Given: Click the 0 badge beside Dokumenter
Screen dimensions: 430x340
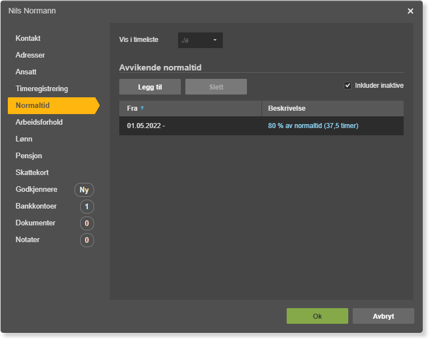Looking at the screenshot, I should tap(87, 223).
